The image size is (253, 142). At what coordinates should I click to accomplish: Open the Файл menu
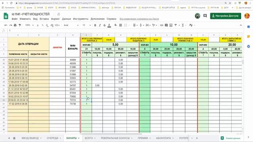coord(15,19)
